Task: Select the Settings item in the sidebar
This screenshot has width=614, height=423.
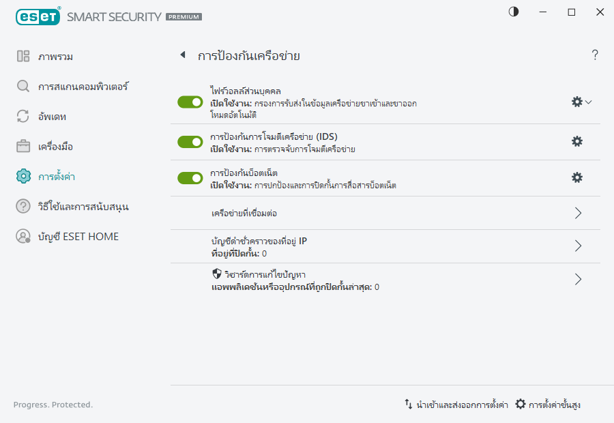Action: point(23,176)
